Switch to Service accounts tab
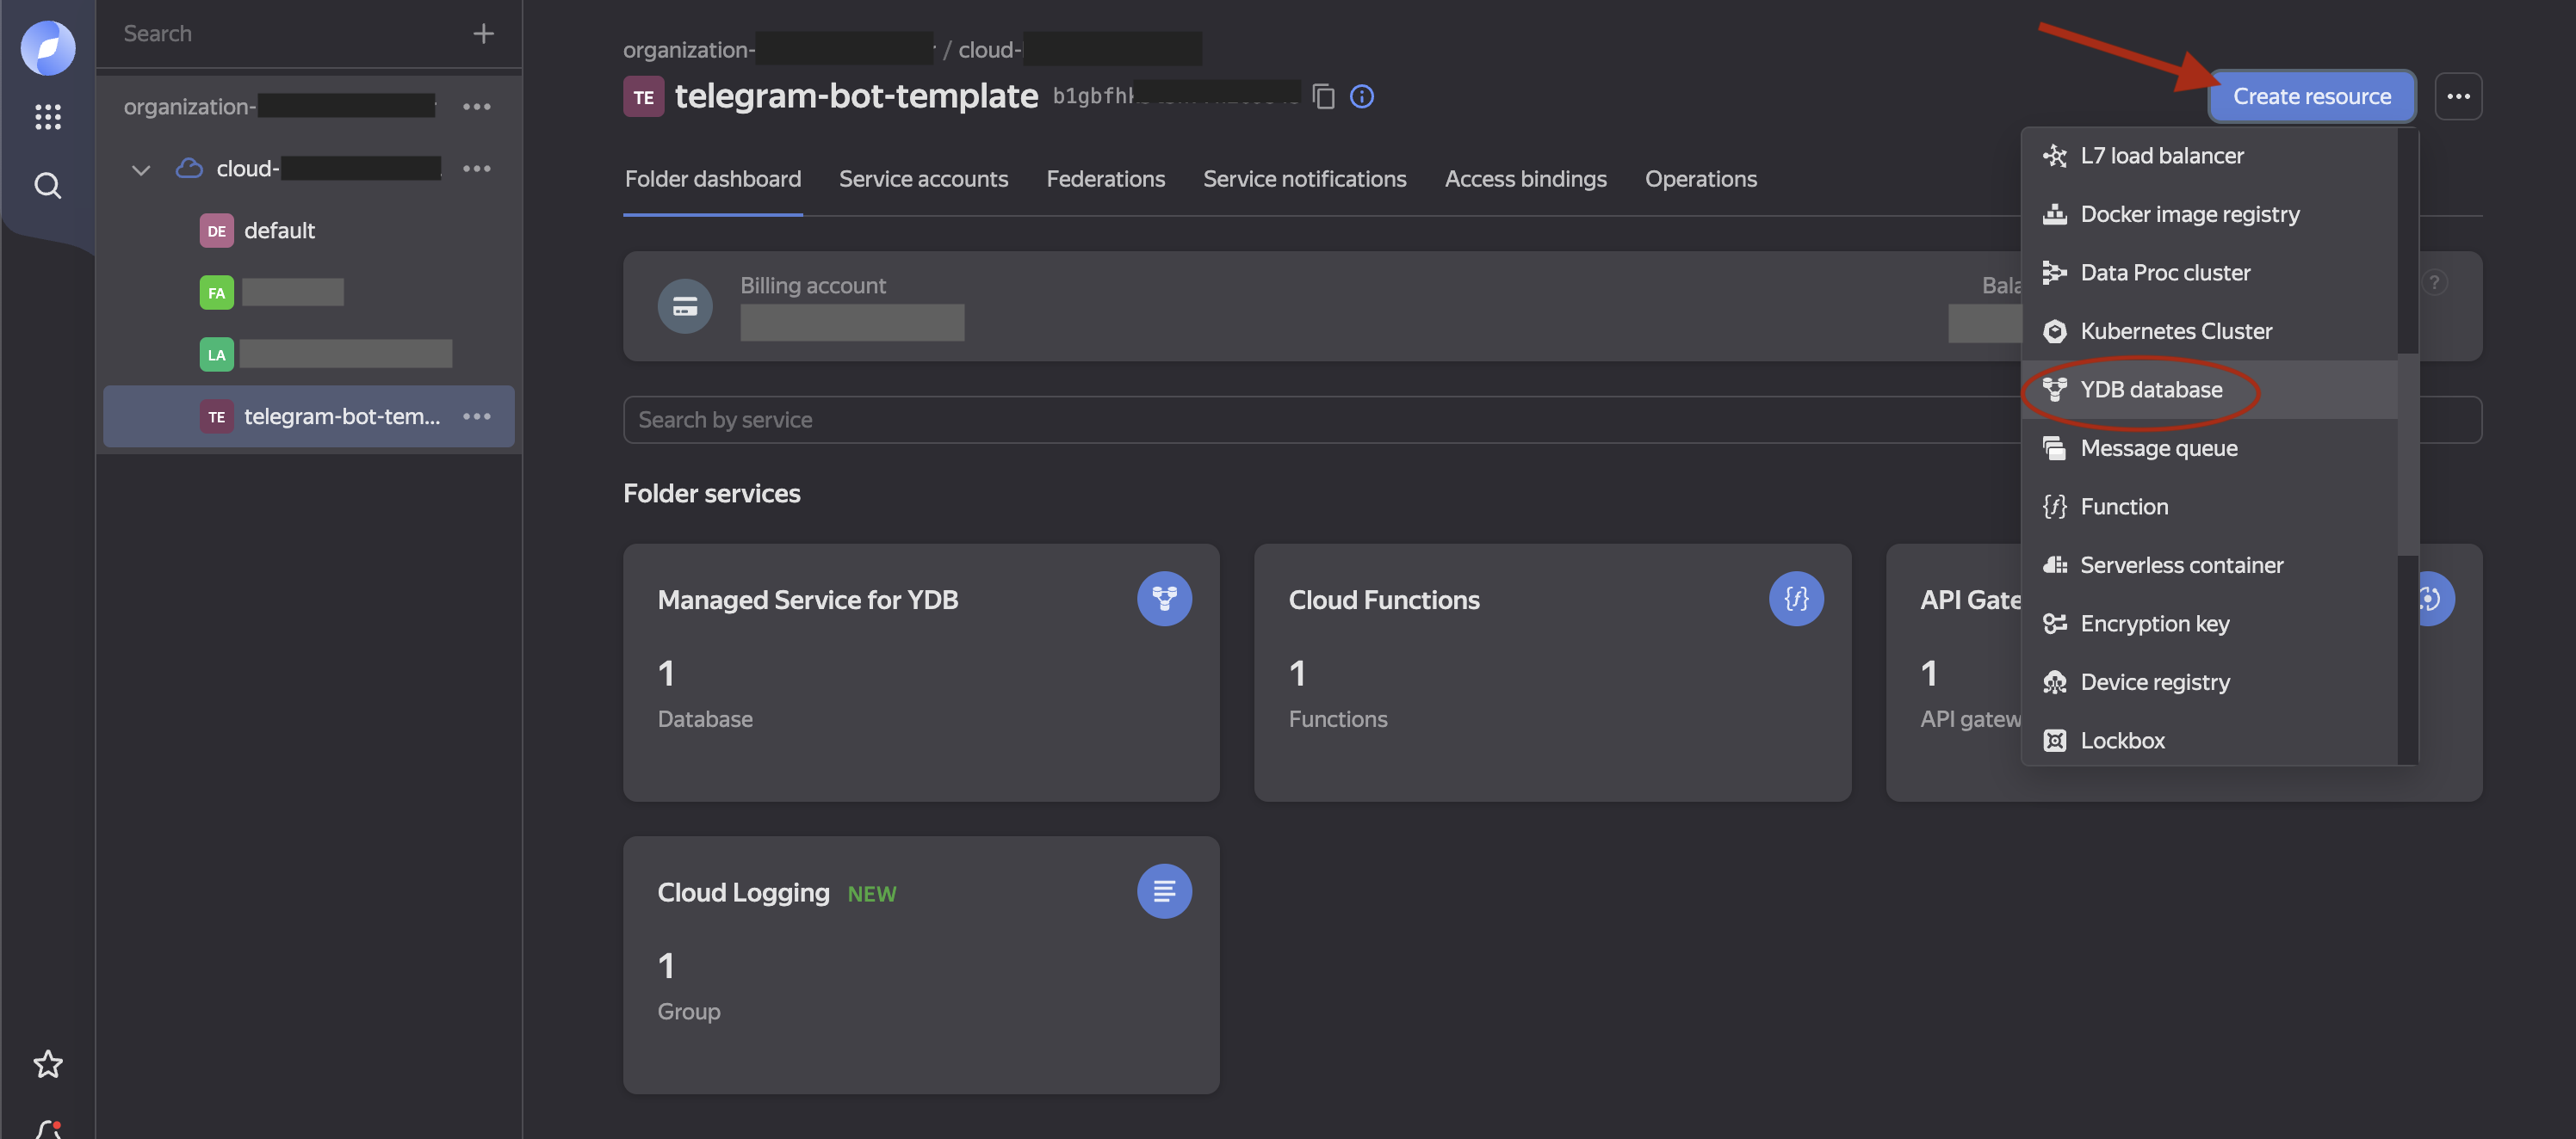 [x=922, y=179]
